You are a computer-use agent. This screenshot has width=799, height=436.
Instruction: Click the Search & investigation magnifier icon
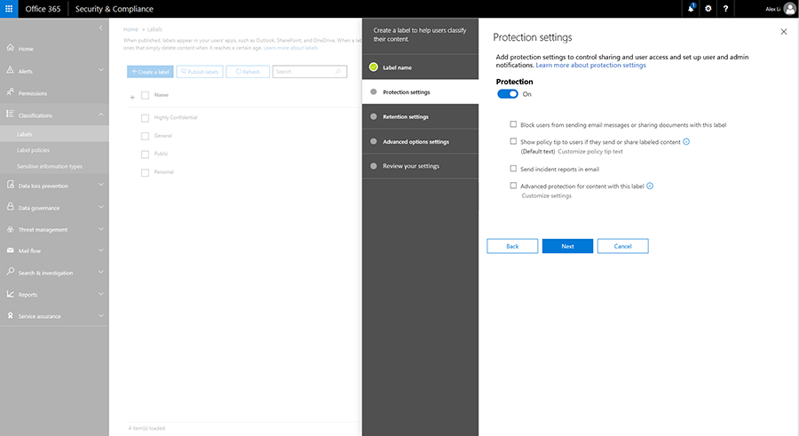pyautogui.click(x=10, y=272)
